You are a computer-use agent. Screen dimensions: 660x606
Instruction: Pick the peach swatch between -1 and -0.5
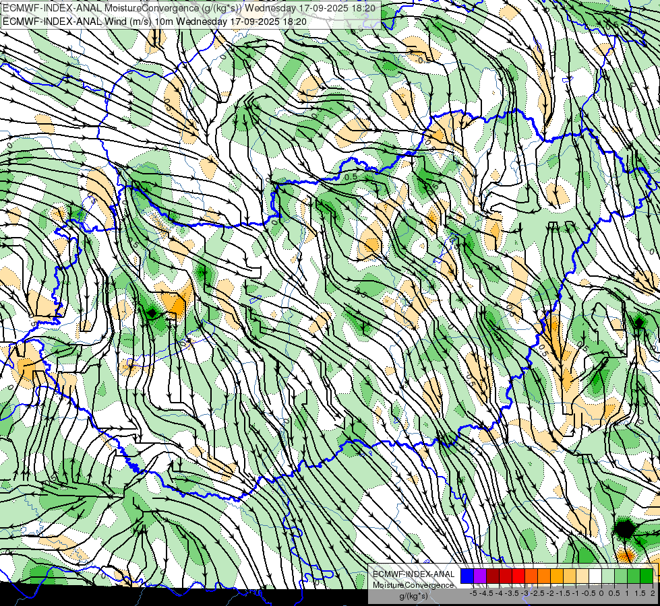pyautogui.click(x=582, y=576)
